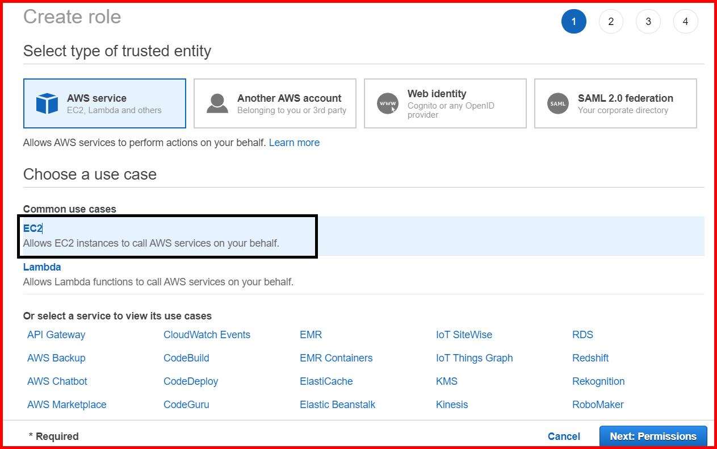The width and height of the screenshot is (717, 449).
Task: View API Gateway use cases
Action: (x=56, y=335)
